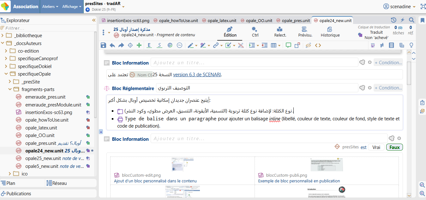Toggle the circle marker beside Bloc Réglementaire
426x200 pixels.
pos(369,88)
